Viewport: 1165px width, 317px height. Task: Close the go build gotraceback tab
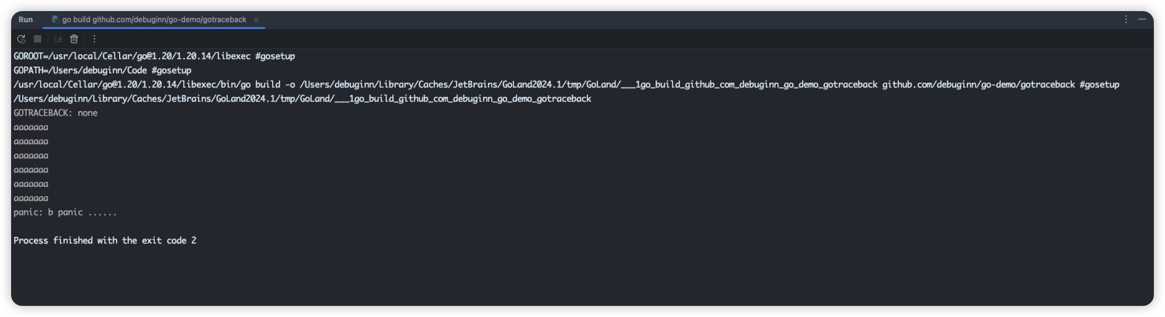pyautogui.click(x=256, y=20)
